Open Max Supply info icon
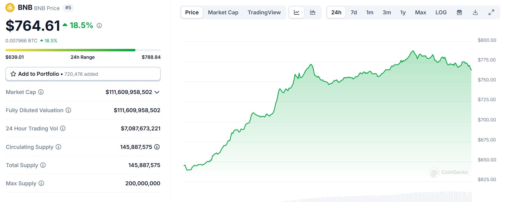Screen dimensions: 517x202 41,183
